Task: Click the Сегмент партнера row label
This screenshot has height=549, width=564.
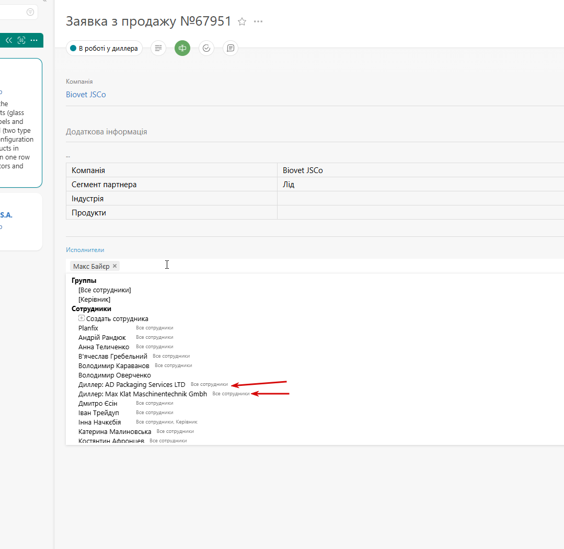Action: pyautogui.click(x=104, y=185)
